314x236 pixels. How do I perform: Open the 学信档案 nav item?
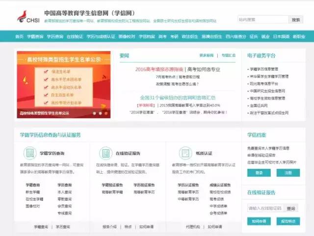click(147, 36)
